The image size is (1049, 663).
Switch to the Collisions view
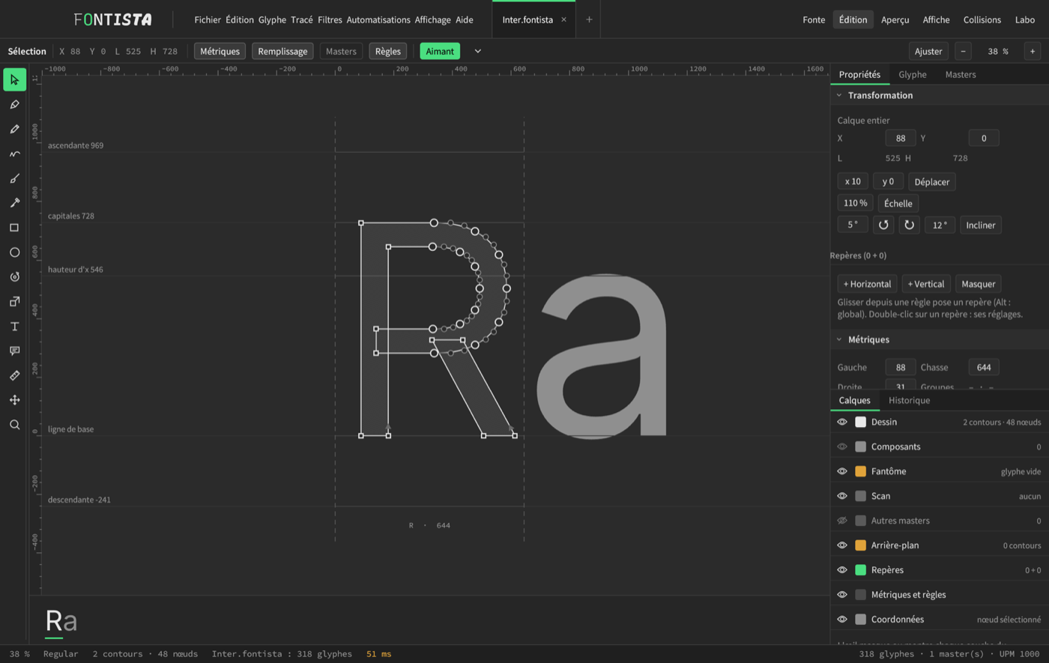[x=982, y=19]
